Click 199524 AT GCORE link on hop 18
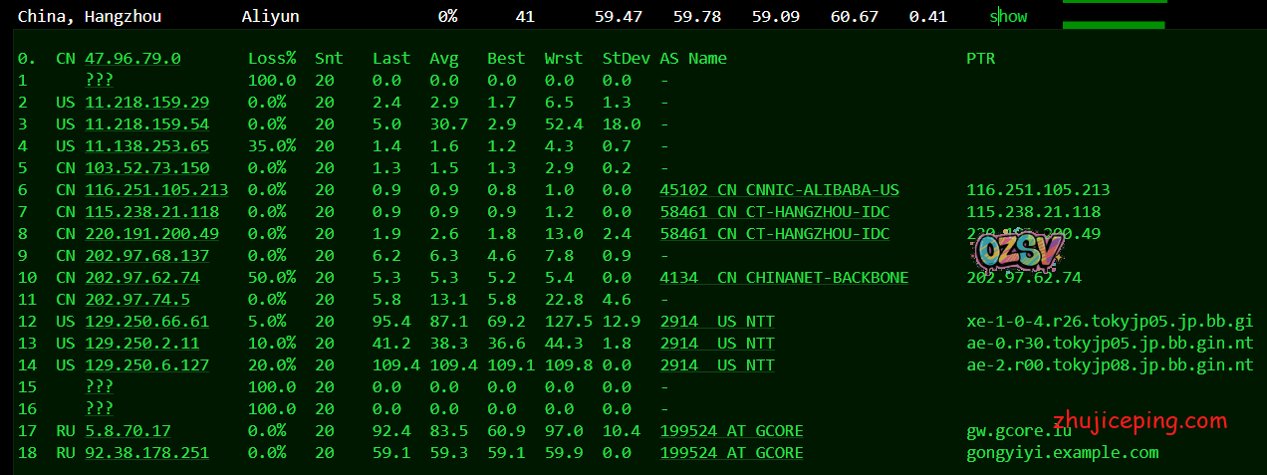Viewport: 1267px width, 475px height. (x=731, y=453)
